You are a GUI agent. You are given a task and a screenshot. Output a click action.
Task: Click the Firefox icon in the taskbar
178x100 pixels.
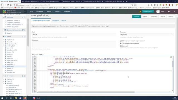click(x=25, y=98)
